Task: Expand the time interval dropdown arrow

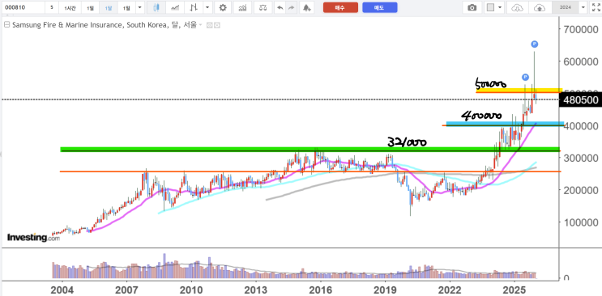Action: coord(139,7)
